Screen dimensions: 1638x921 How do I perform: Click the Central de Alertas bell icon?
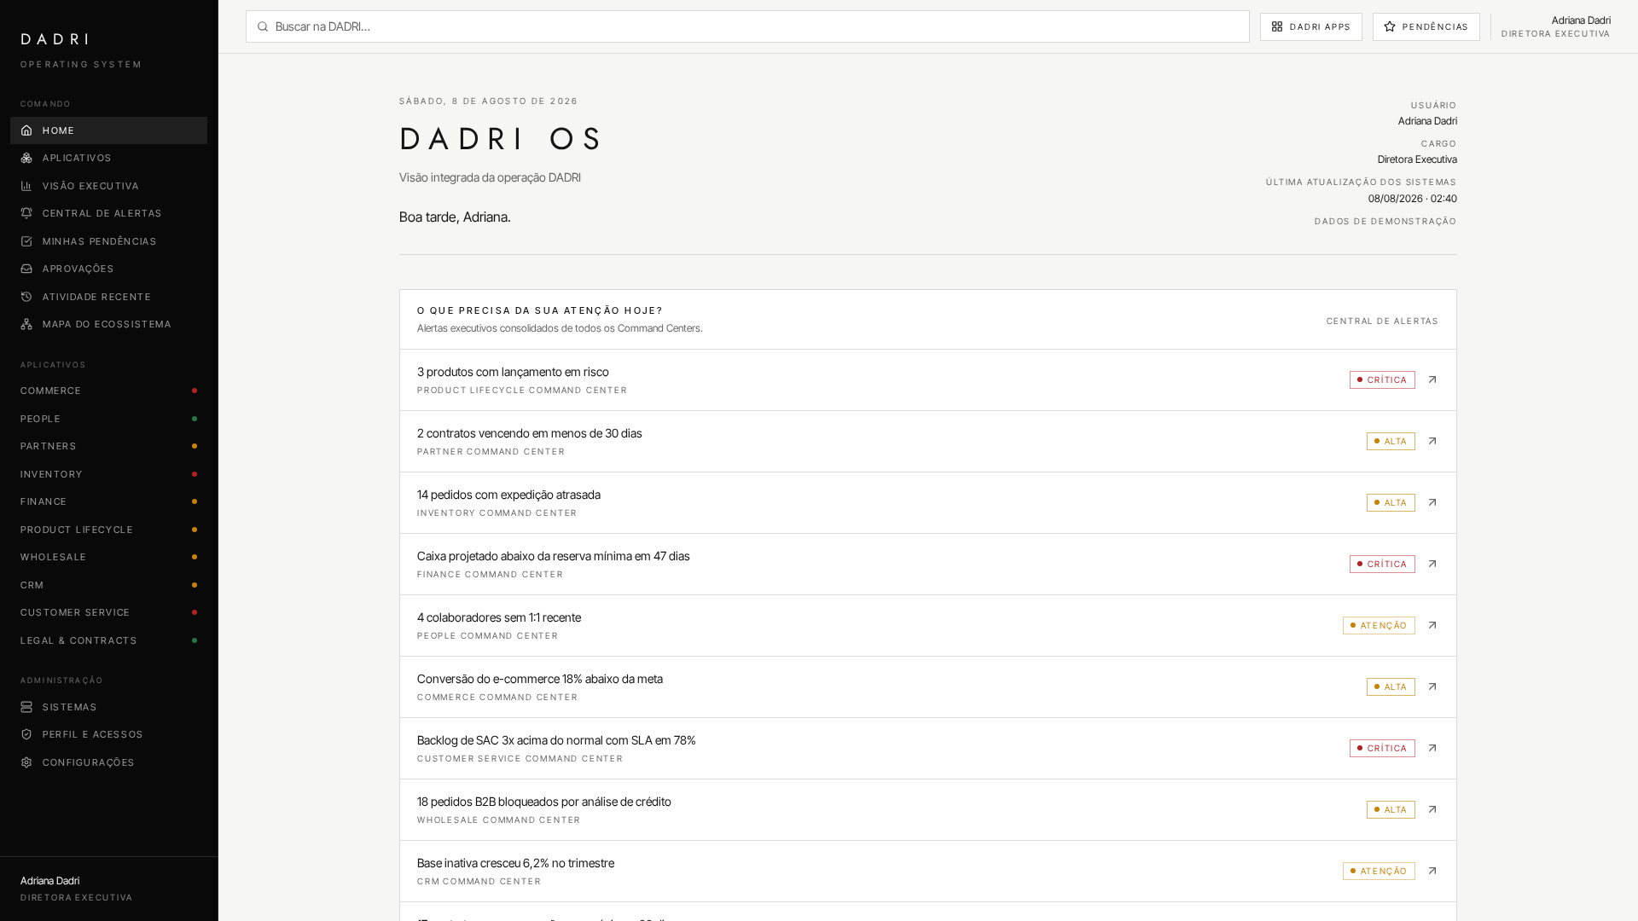click(x=26, y=213)
